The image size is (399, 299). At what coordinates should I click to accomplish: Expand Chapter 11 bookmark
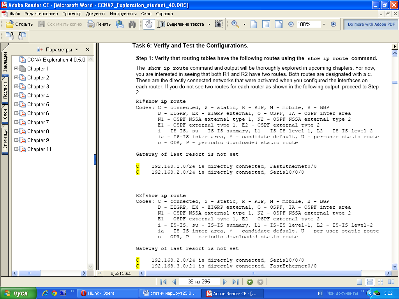(x=16, y=149)
